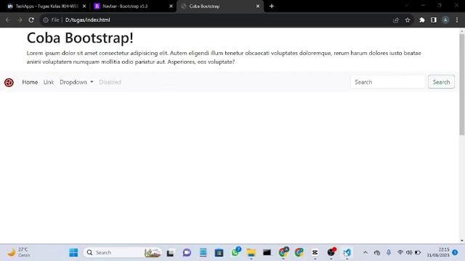Focus the navbar Search input

coord(388,82)
